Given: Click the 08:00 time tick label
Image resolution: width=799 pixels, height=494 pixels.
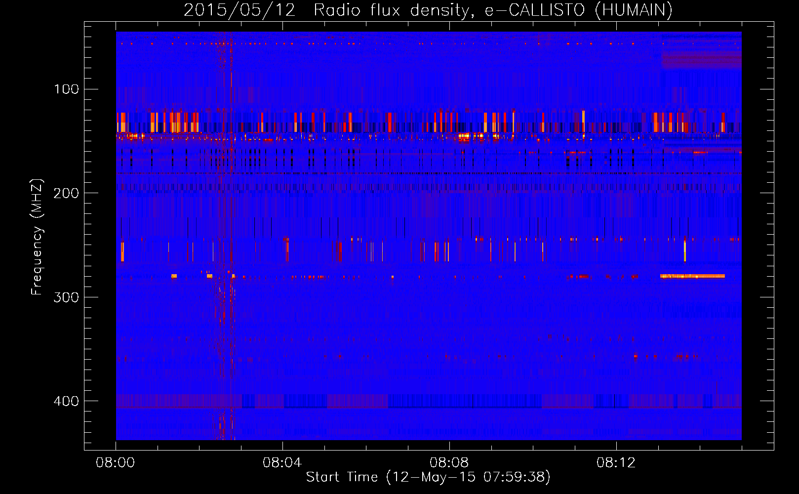Looking at the screenshot, I should (116, 463).
